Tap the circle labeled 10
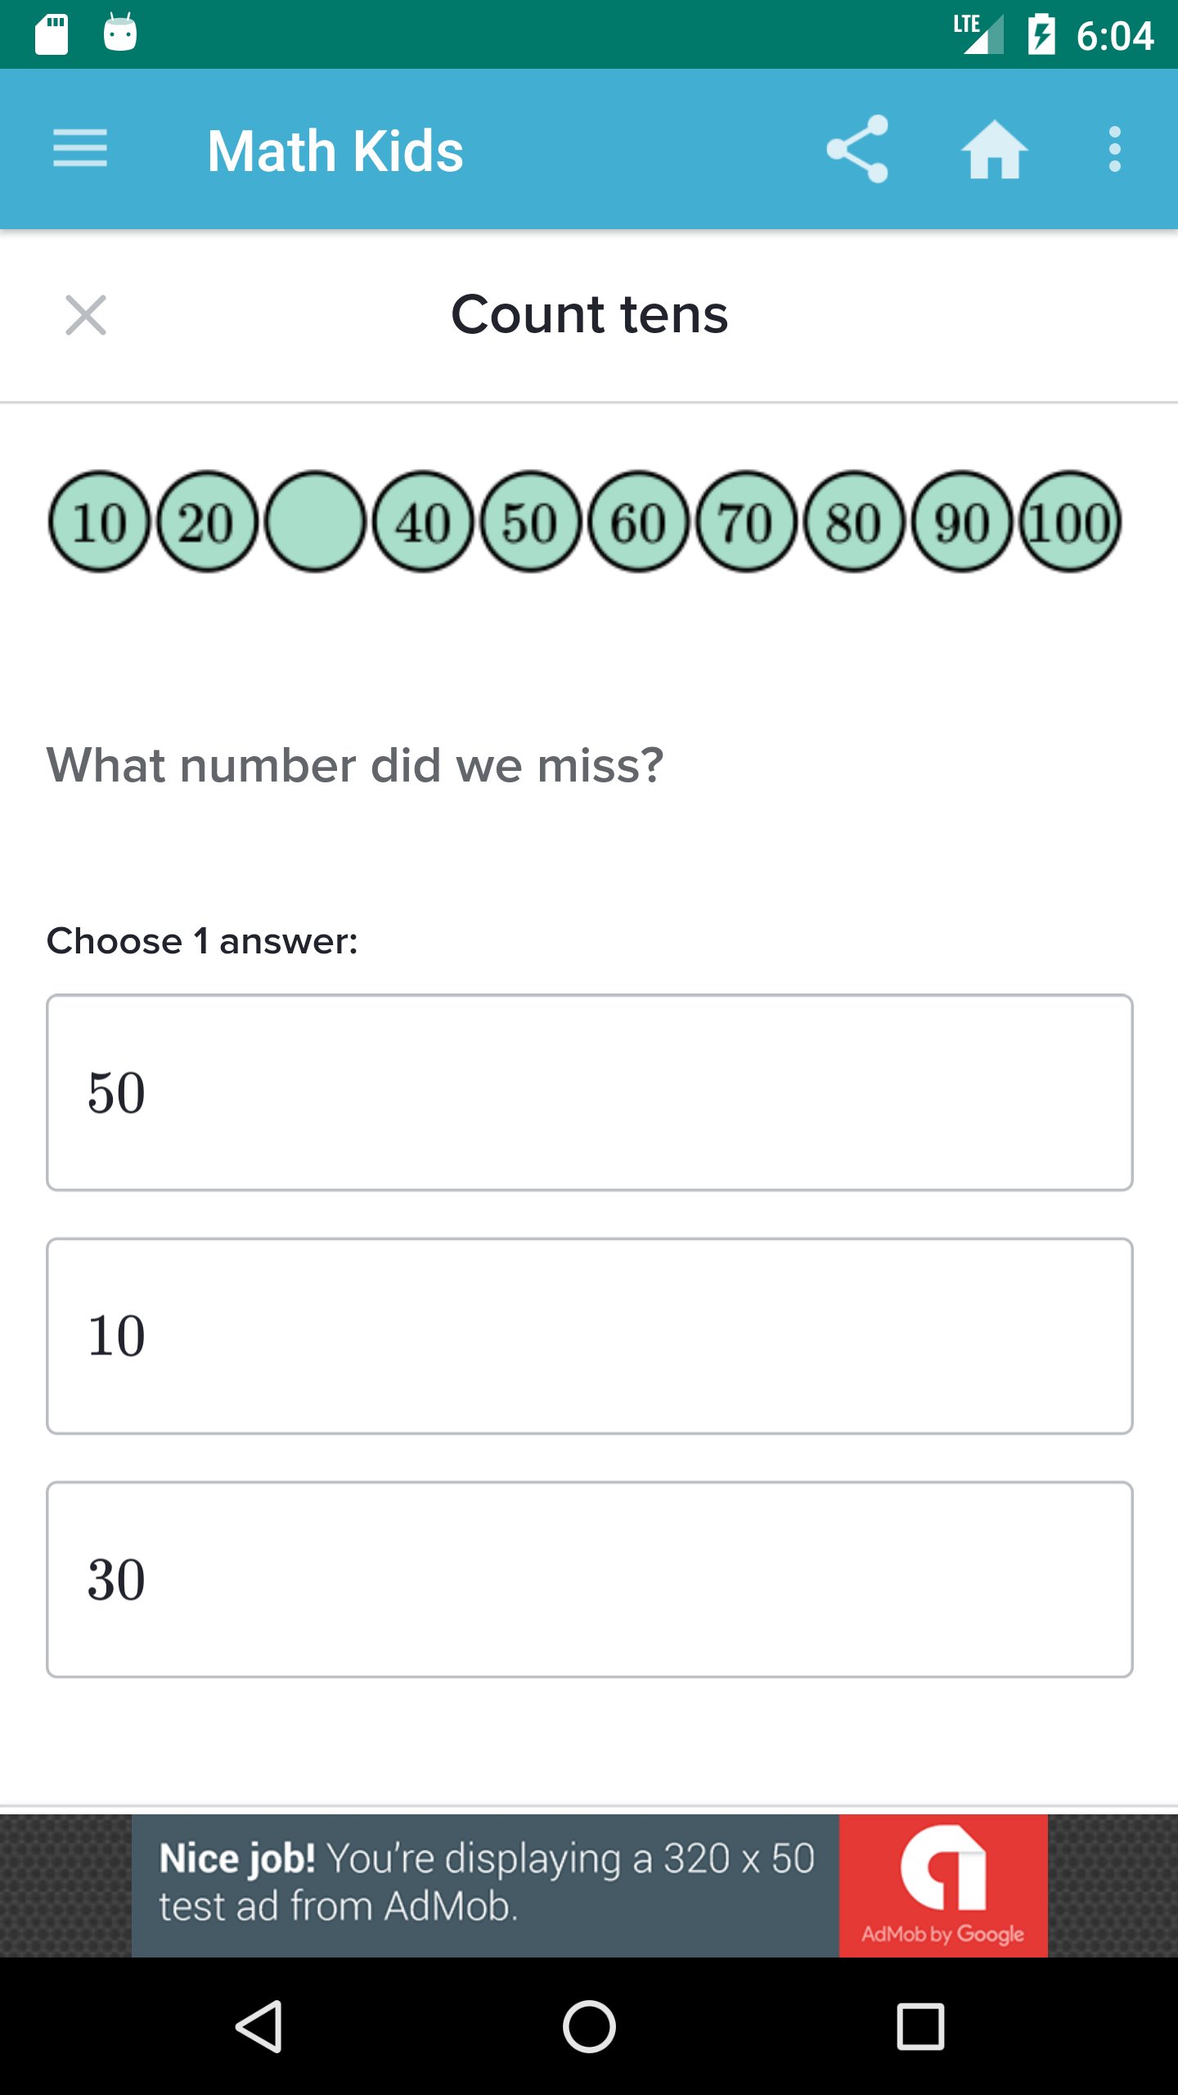Screen dimensions: 1178x2095 [99, 521]
